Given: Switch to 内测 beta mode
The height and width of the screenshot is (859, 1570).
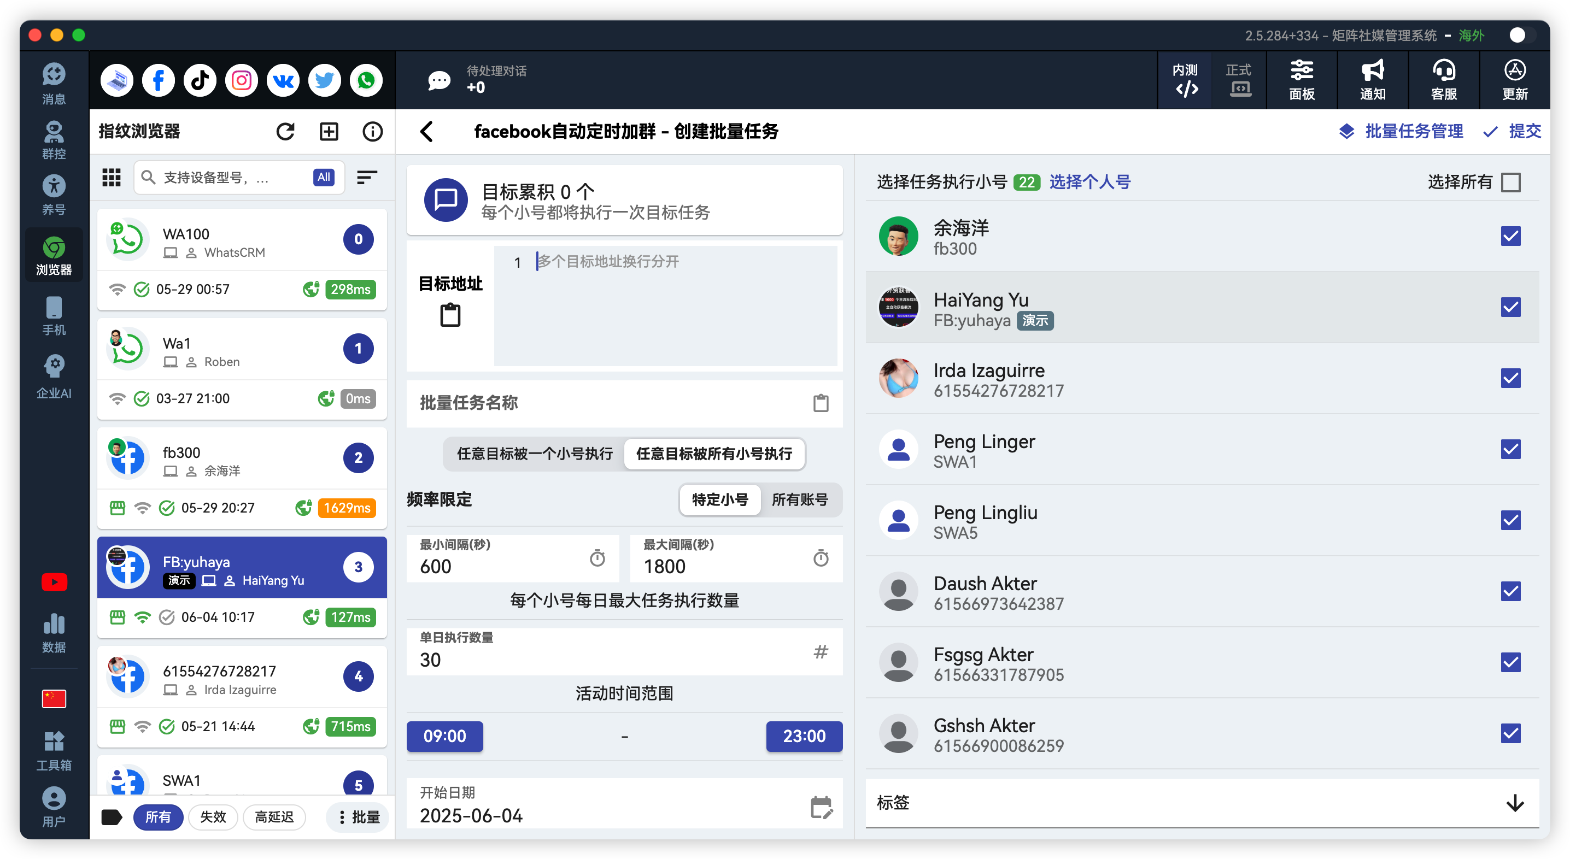Looking at the screenshot, I should click(x=1185, y=80).
